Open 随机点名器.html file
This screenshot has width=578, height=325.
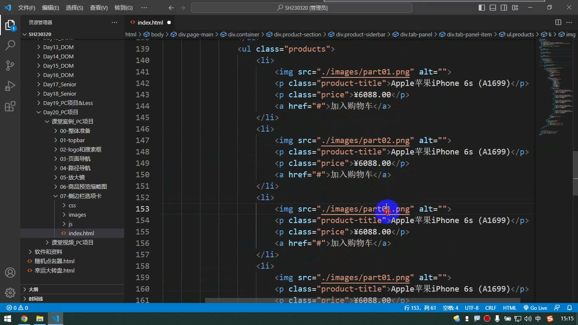pos(54,261)
